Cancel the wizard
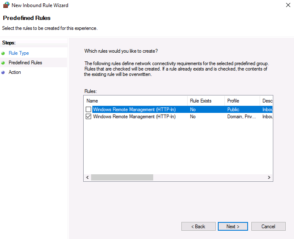 click(268, 227)
